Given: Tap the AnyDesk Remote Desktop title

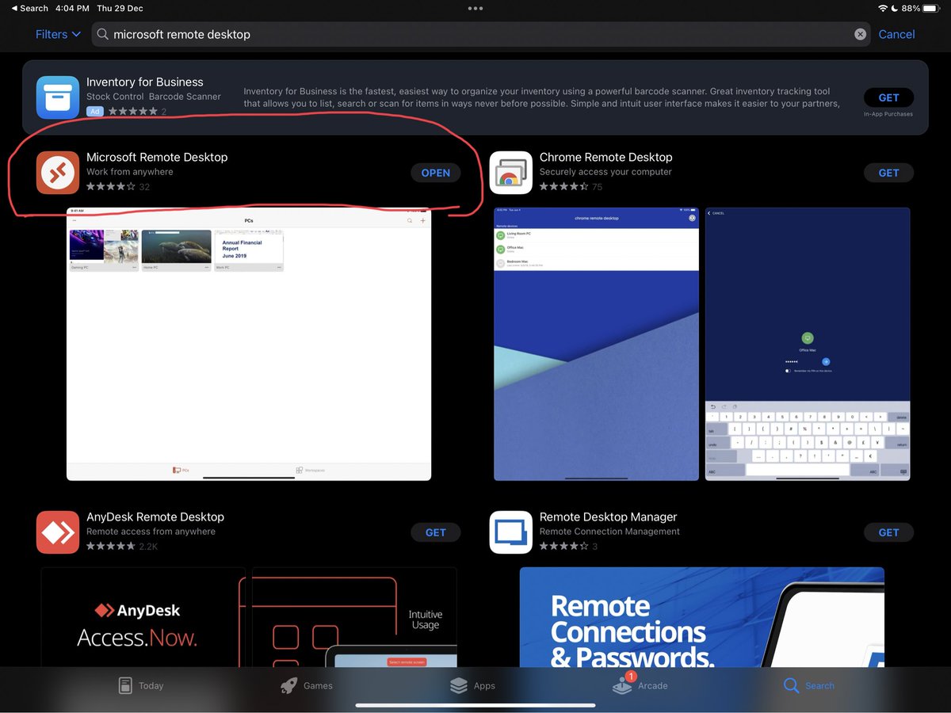Looking at the screenshot, I should pyautogui.click(x=155, y=517).
